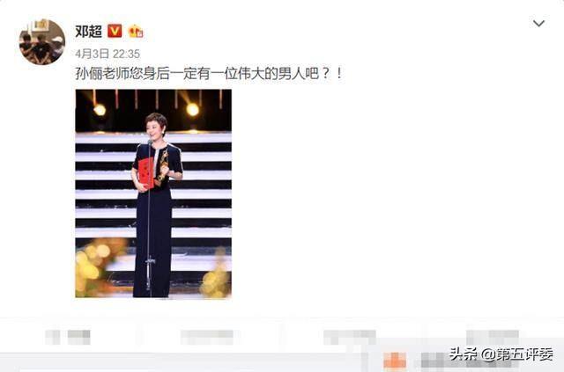Open the attached award ceremony photo

153,193
